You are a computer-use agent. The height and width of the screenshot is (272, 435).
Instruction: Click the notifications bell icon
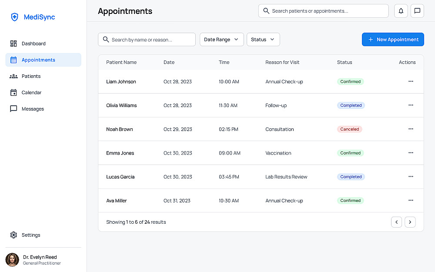pos(401,11)
